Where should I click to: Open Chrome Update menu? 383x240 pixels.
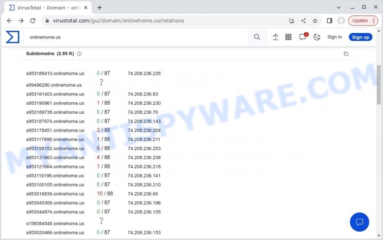pyautogui.click(x=363, y=21)
